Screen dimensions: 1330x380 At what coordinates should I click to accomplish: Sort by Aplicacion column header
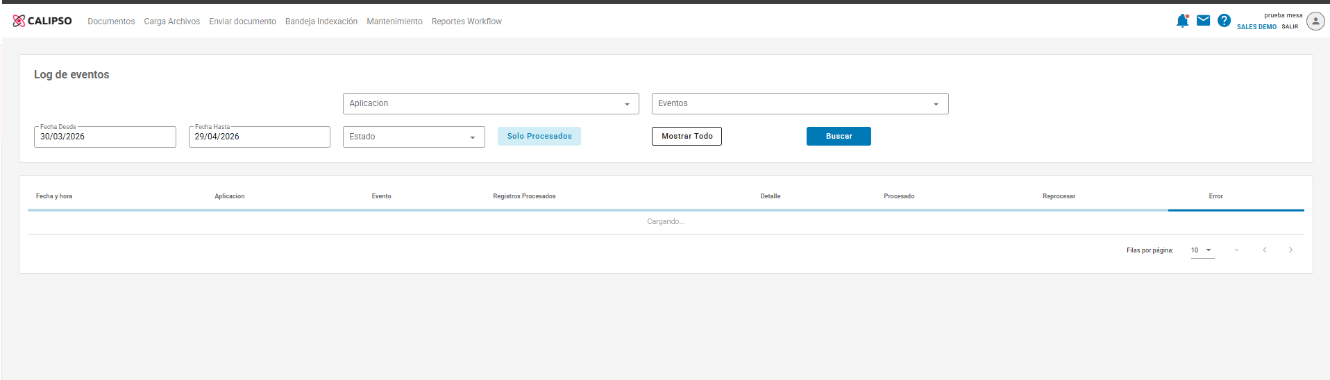pos(230,196)
